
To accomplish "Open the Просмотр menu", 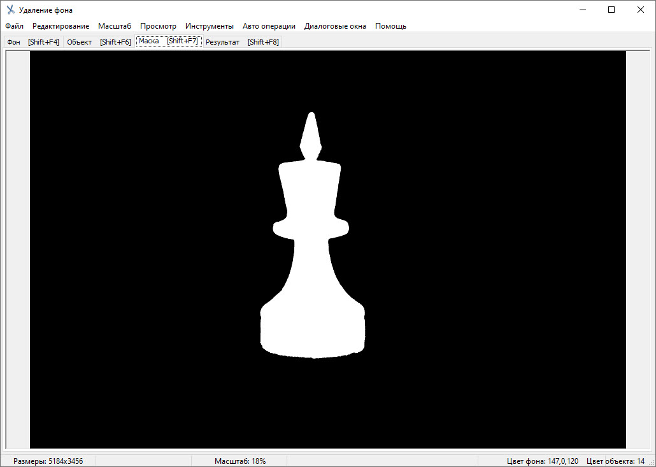I will (158, 26).
